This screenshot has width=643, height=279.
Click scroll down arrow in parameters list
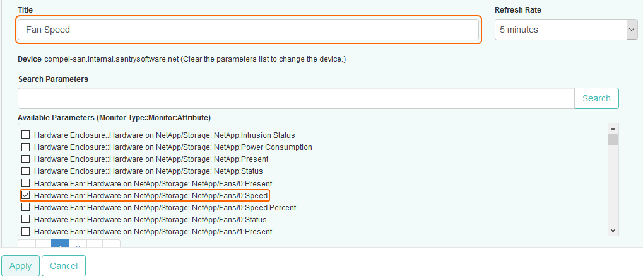pos(613,231)
